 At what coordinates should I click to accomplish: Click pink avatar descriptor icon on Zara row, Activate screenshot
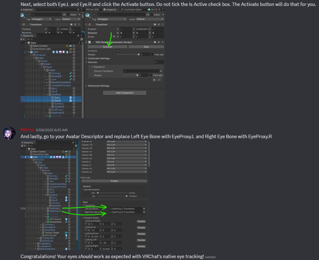(x=60, y=52)
